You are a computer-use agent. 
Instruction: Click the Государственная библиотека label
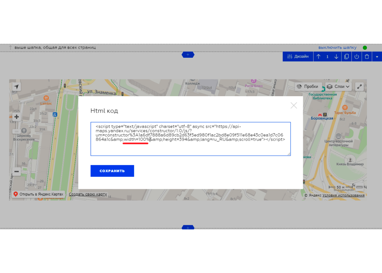322,96
